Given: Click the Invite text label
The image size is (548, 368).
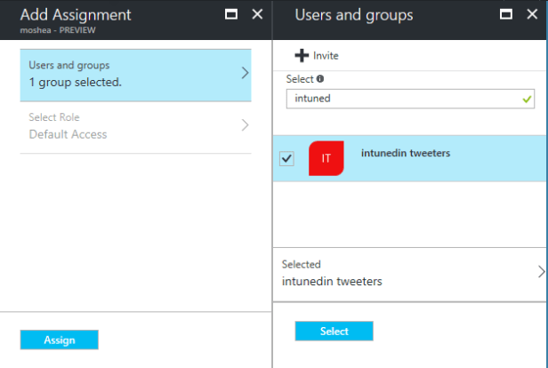Looking at the screenshot, I should point(326,55).
